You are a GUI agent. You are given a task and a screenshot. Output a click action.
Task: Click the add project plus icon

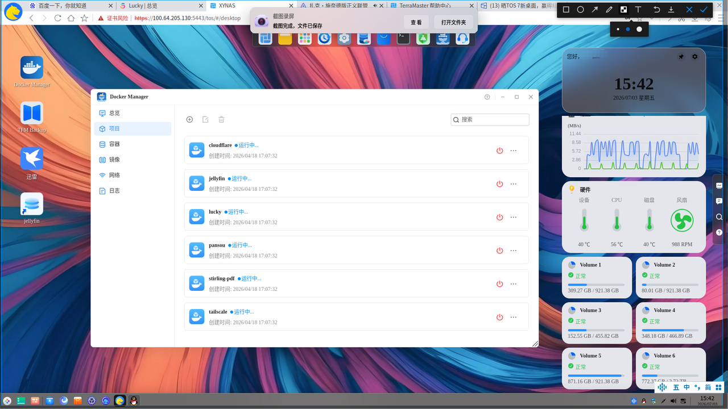(x=190, y=119)
